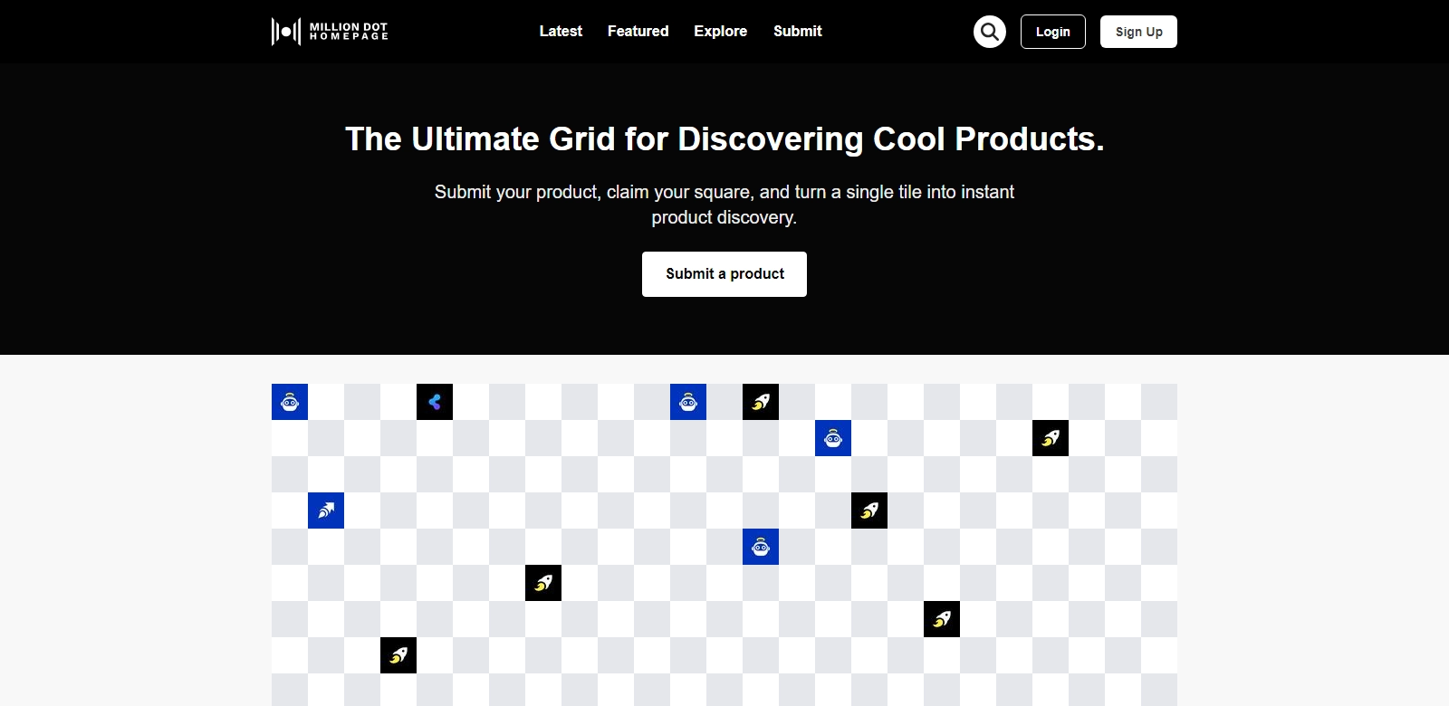Open the black tile with blue-purple logo
Image resolution: width=1449 pixels, height=706 pixels.
tap(435, 402)
